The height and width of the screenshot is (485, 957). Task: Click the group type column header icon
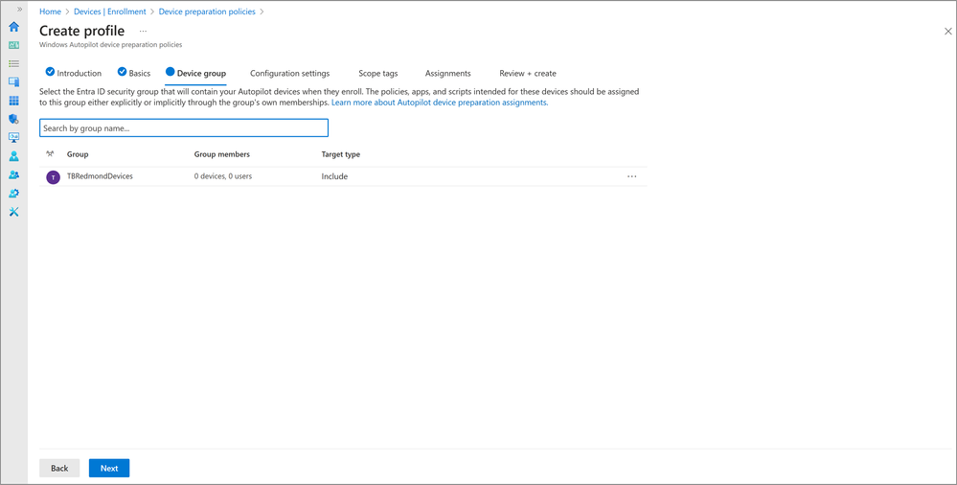(50, 154)
